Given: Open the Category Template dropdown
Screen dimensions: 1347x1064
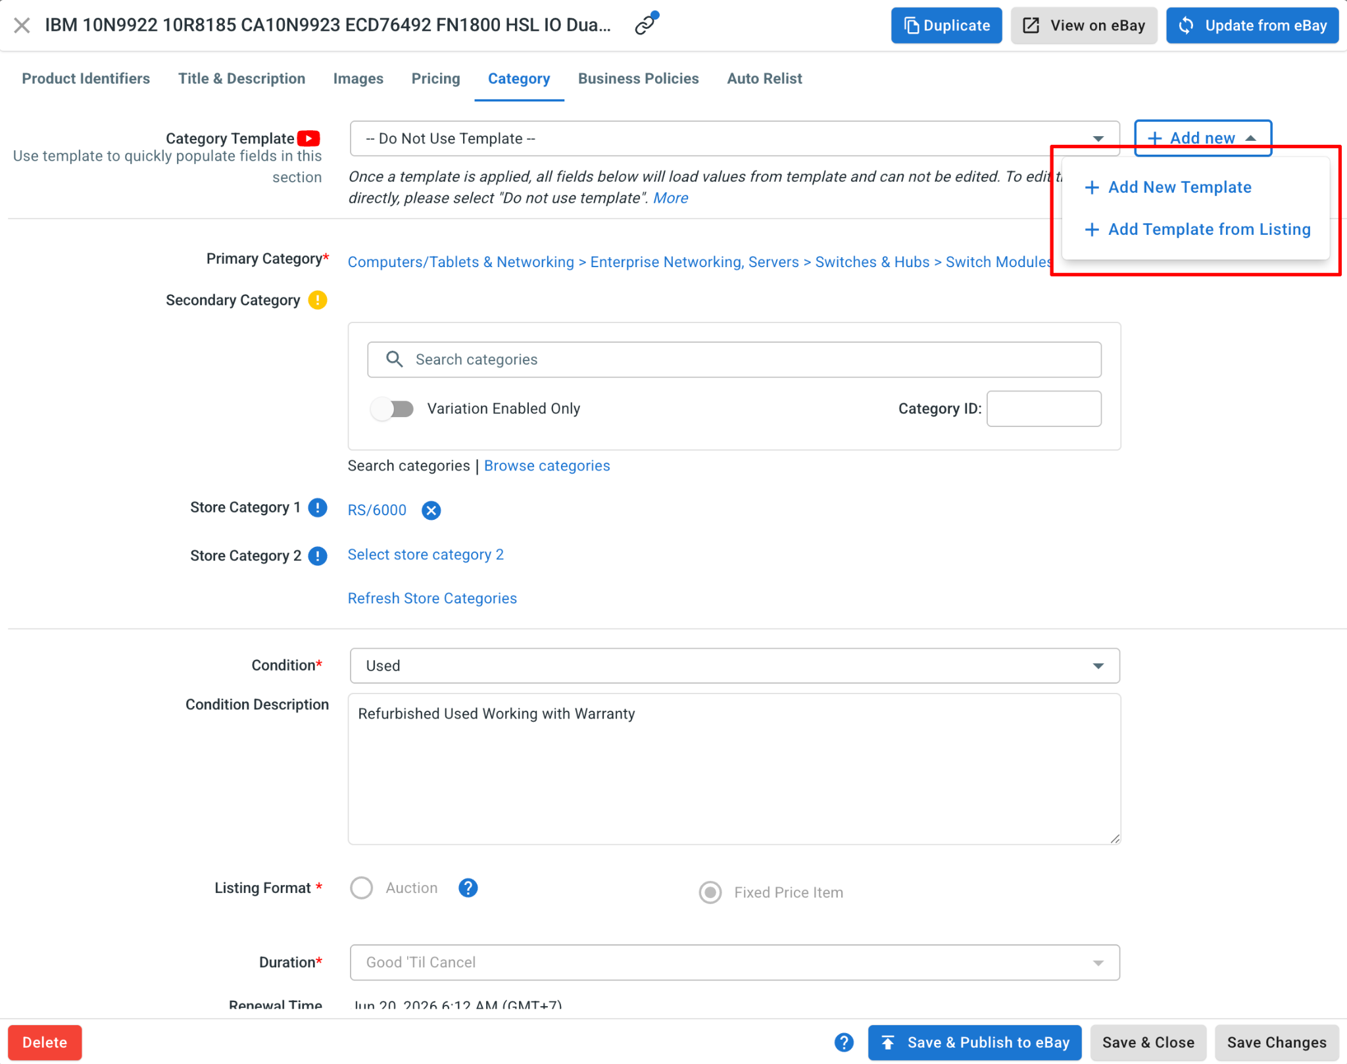Looking at the screenshot, I should [x=735, y=138].
